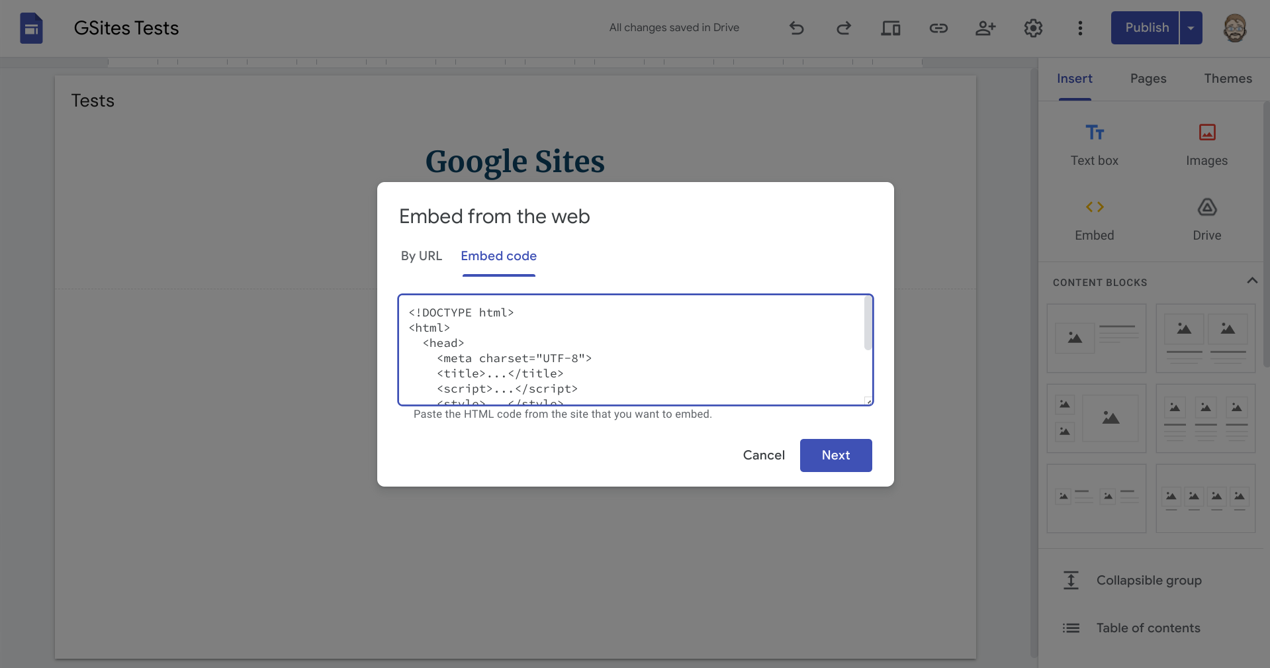This screenshot has height=668, width=1270.
Task: Open the Publish options dropdown arrow
Action: [x=1191, y=28]
